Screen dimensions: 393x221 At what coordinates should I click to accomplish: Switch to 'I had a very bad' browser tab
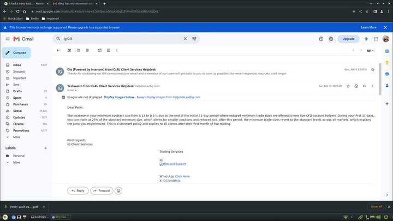click(x=25, y=3)
